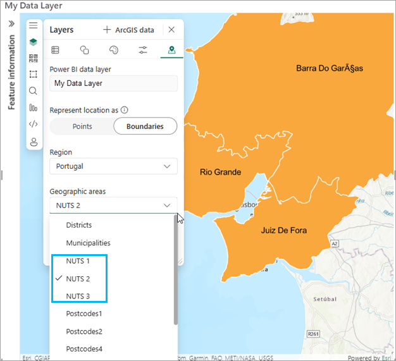Click the ArcGIS account sign-in icon
Viewport: 396px width, 361px height.
point(34,142)
